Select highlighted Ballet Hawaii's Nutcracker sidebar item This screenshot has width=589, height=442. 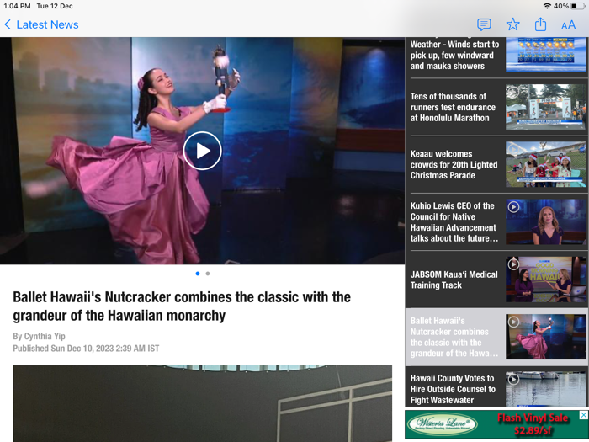(496, 337)
